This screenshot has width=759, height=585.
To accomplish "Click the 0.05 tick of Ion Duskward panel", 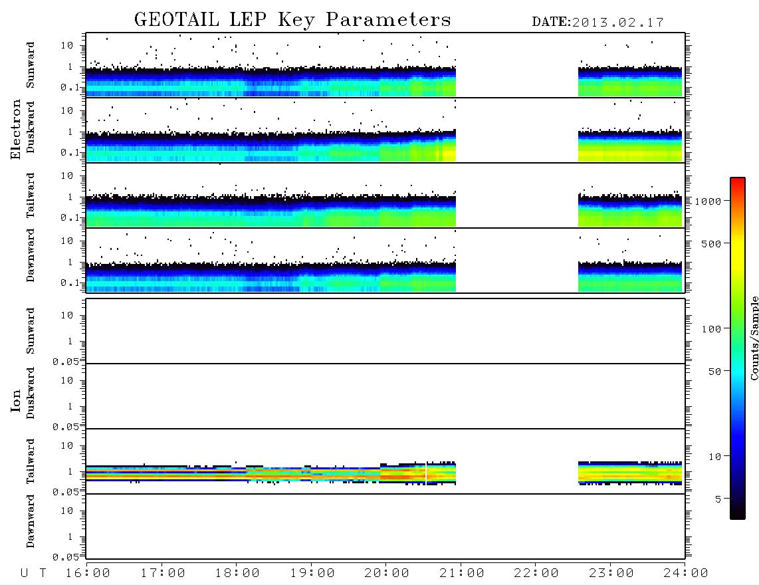I will [65, 427].
